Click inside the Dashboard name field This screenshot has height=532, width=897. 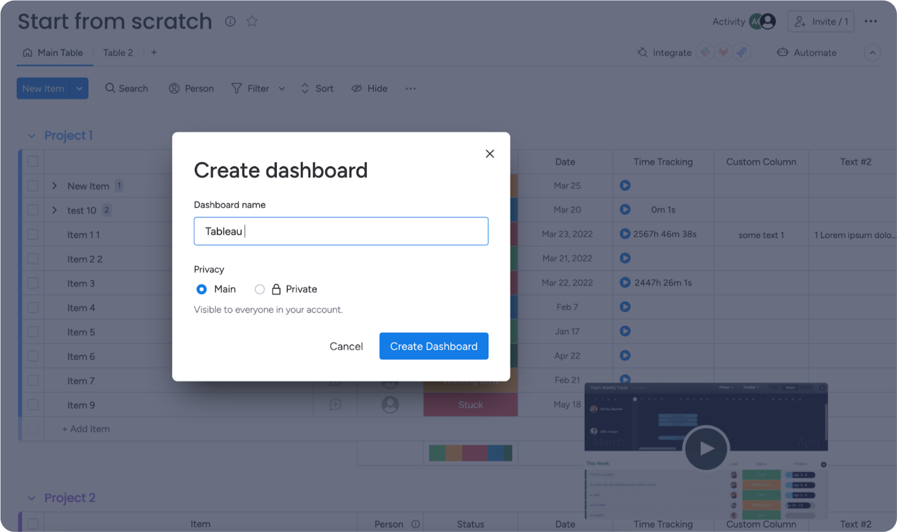[x=341, y=231]
